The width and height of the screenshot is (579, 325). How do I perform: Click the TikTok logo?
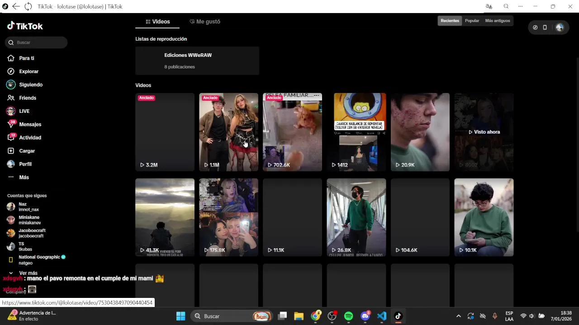25,26
